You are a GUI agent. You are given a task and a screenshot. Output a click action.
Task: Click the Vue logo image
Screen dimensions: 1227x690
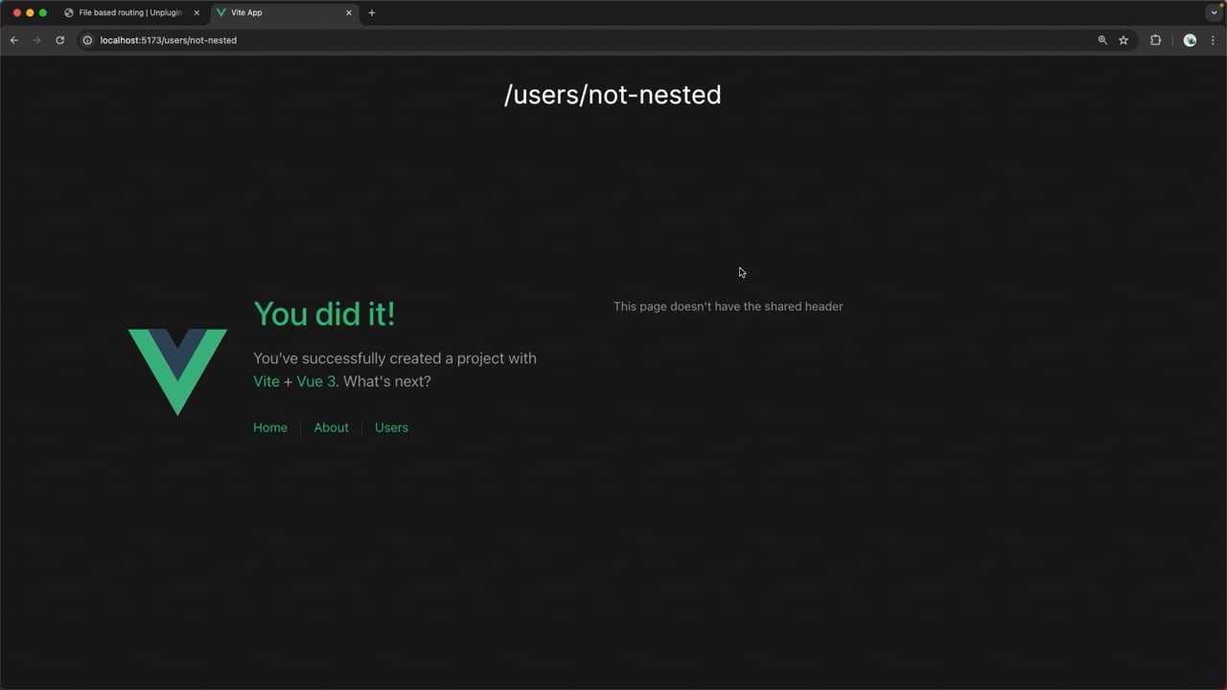(x=177, y=372)
